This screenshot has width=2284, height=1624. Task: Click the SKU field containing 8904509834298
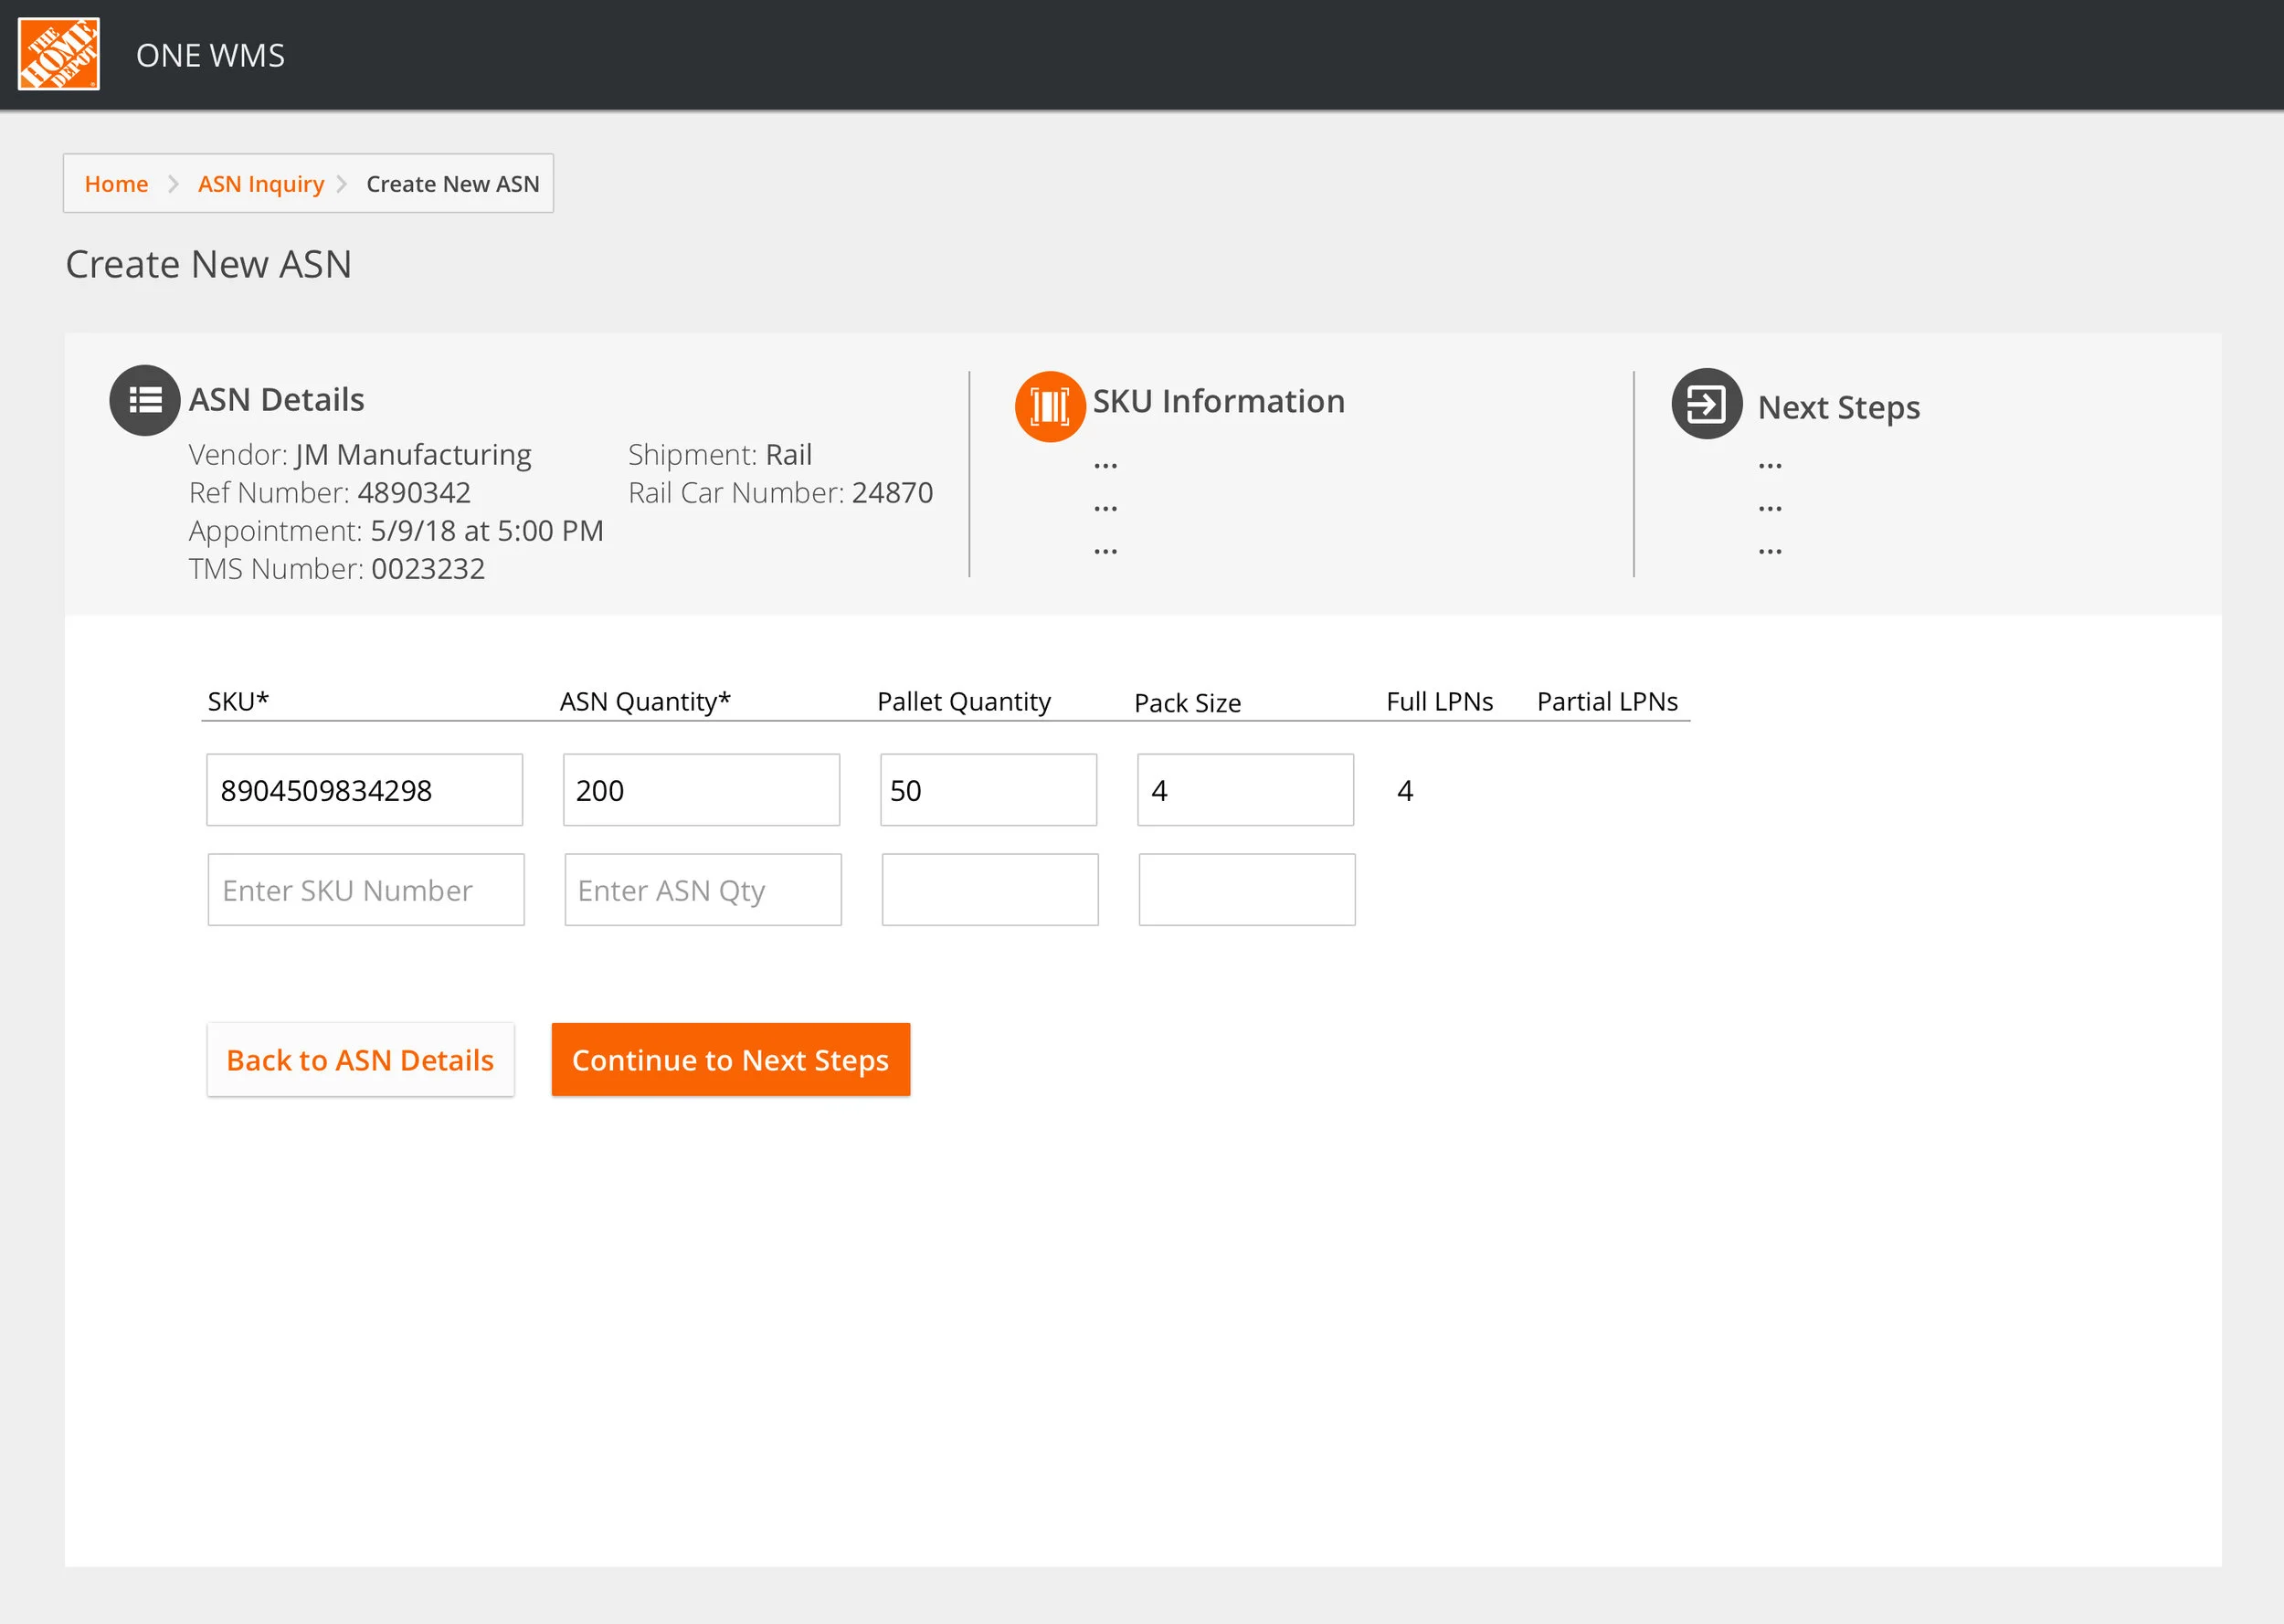[x=364, y=790]
